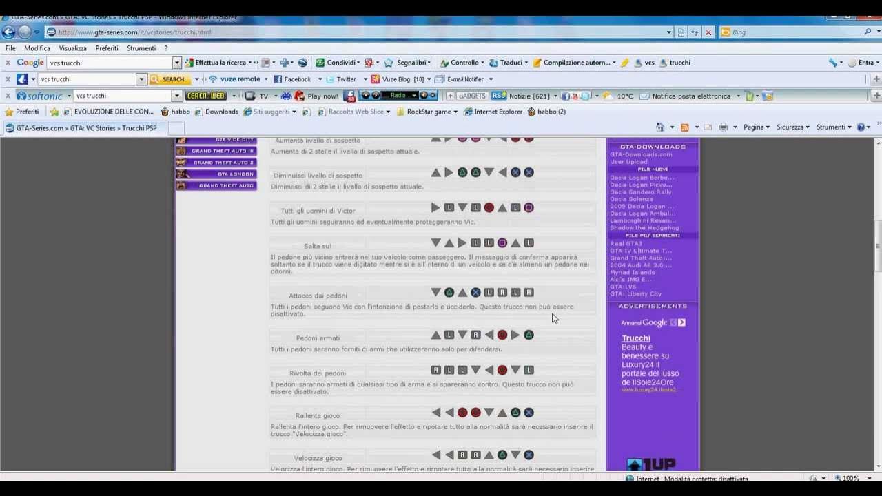Open the Modifica menu
Screen dimensions: 882x496
click(37, 48)
